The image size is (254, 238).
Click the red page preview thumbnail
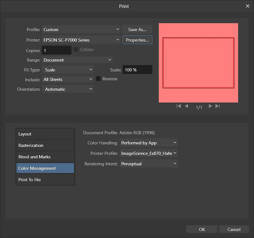[x=198, y=63]
